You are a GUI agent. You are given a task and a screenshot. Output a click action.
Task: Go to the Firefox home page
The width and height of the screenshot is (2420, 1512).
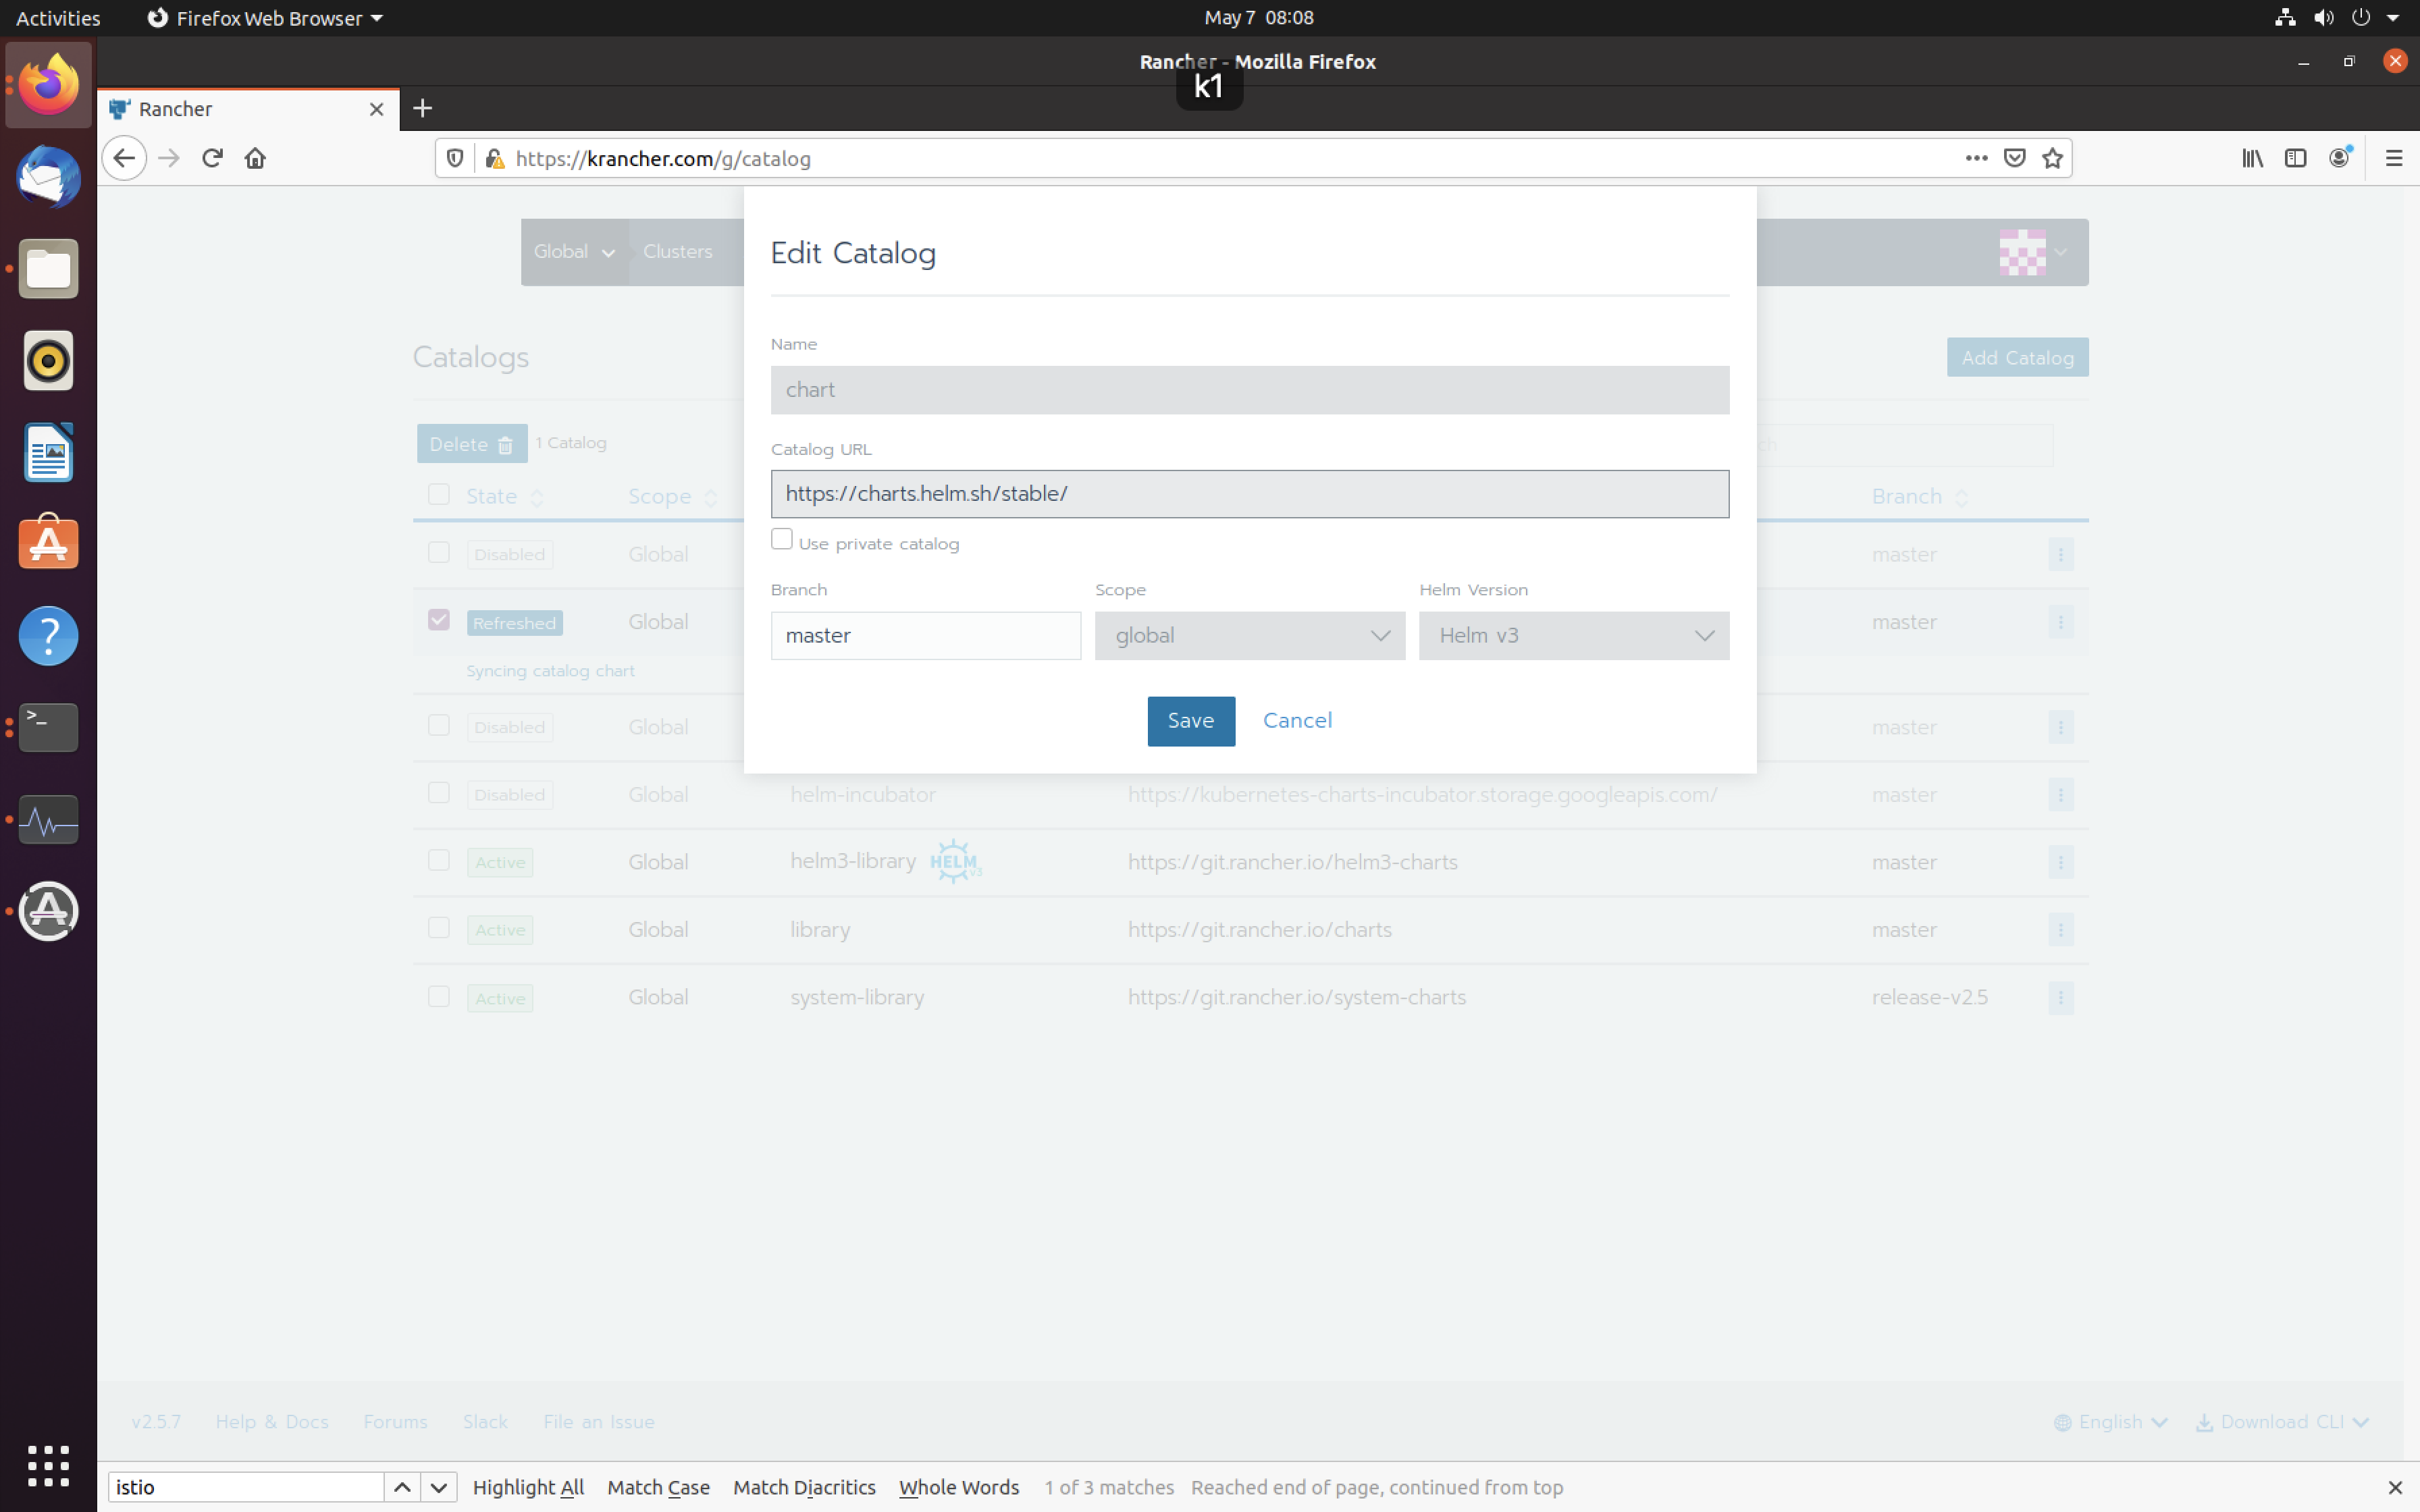[255, 158]
